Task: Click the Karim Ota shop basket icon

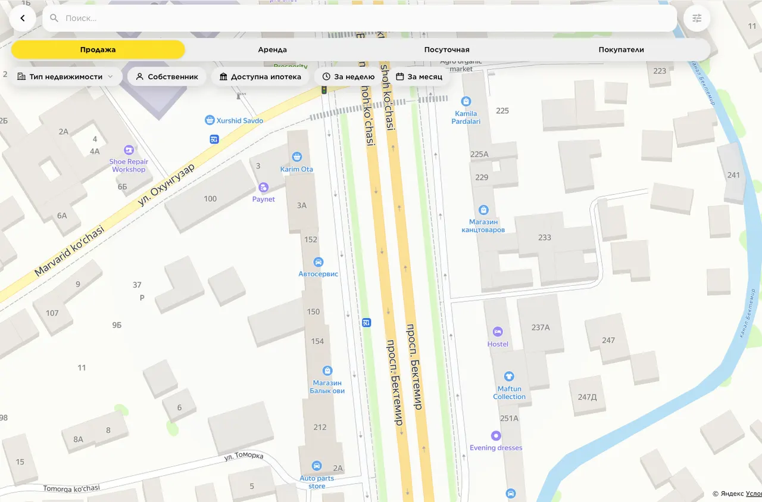Action: 297,157
